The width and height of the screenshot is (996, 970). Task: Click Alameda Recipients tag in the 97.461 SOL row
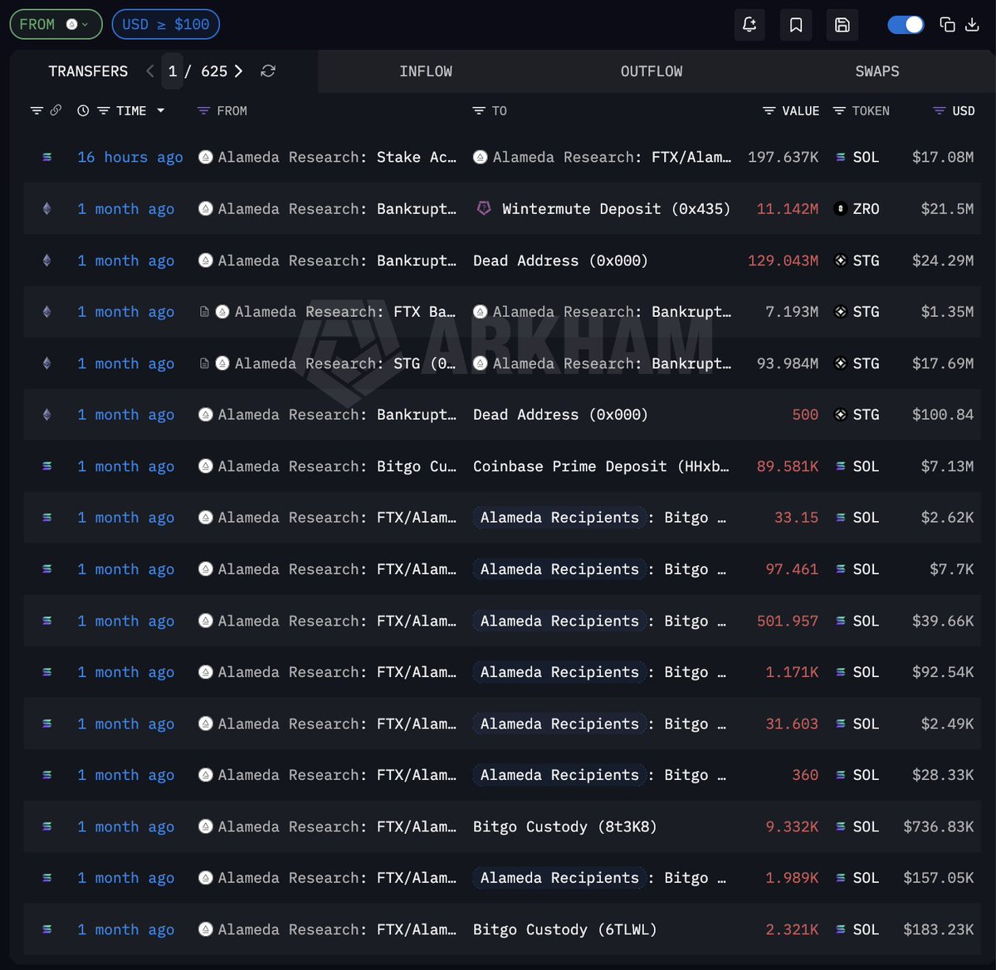(x=559, y=569)
